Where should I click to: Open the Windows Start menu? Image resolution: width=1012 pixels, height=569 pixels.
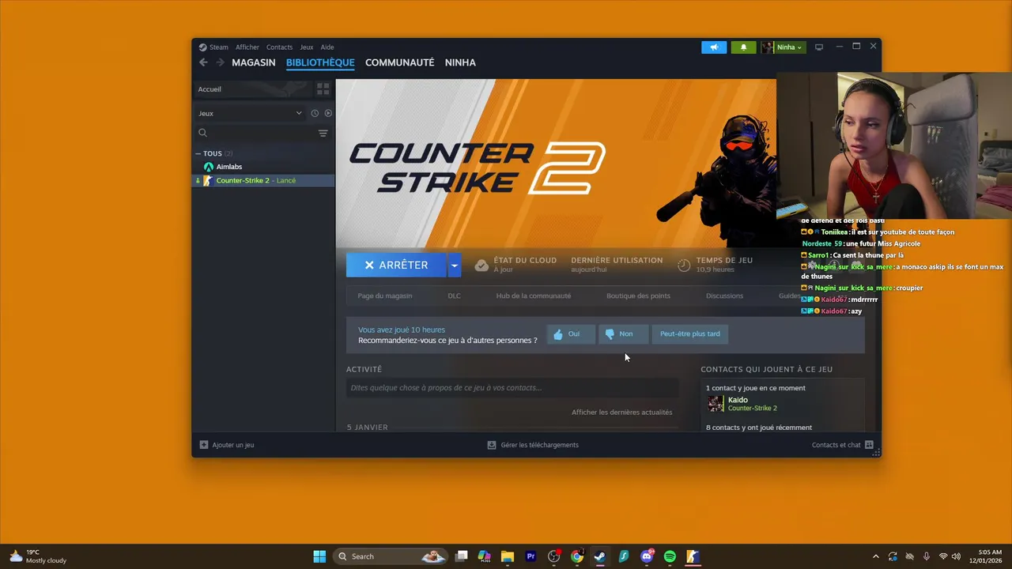[319, 556]
